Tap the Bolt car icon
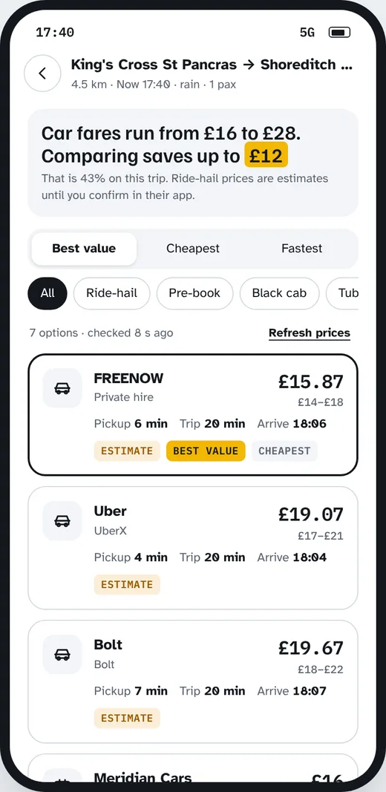The width and height of the screenshot is (386, 792). (x=62, y=654)
